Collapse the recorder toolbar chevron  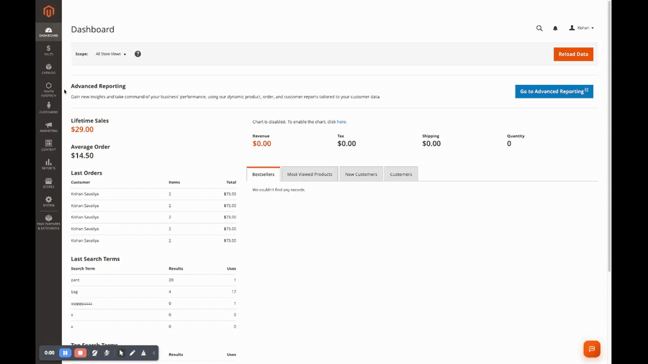click(154, 353)
